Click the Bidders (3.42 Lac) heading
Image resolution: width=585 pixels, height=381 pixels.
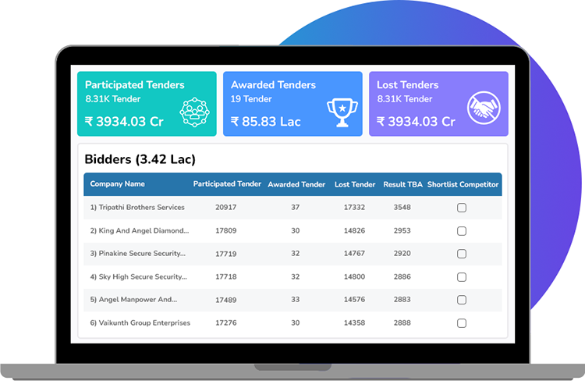point(140,160)
